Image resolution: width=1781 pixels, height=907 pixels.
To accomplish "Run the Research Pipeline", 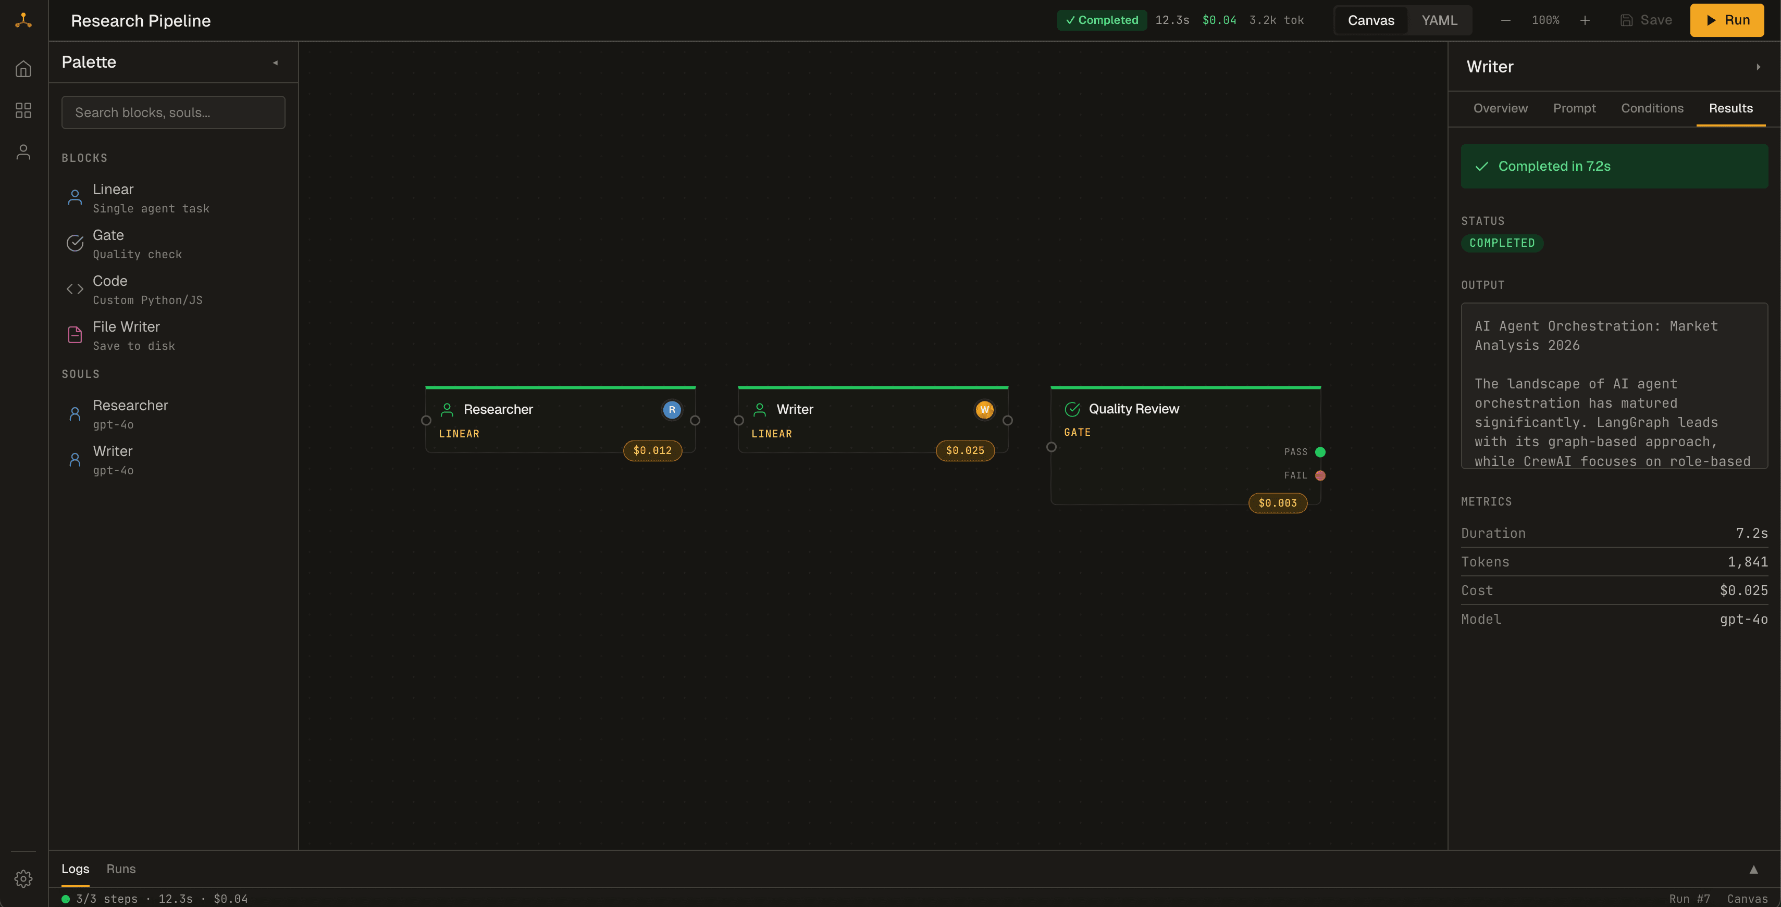I will (1726, 20).
